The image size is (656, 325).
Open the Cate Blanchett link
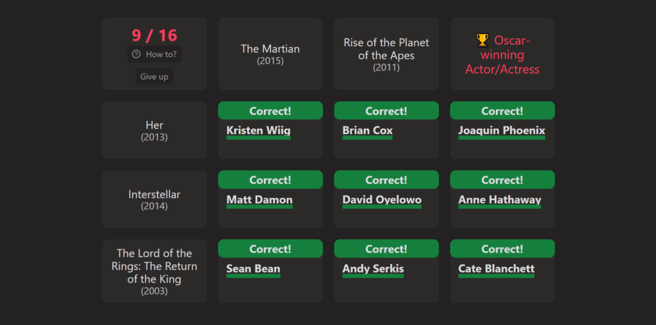496,269
